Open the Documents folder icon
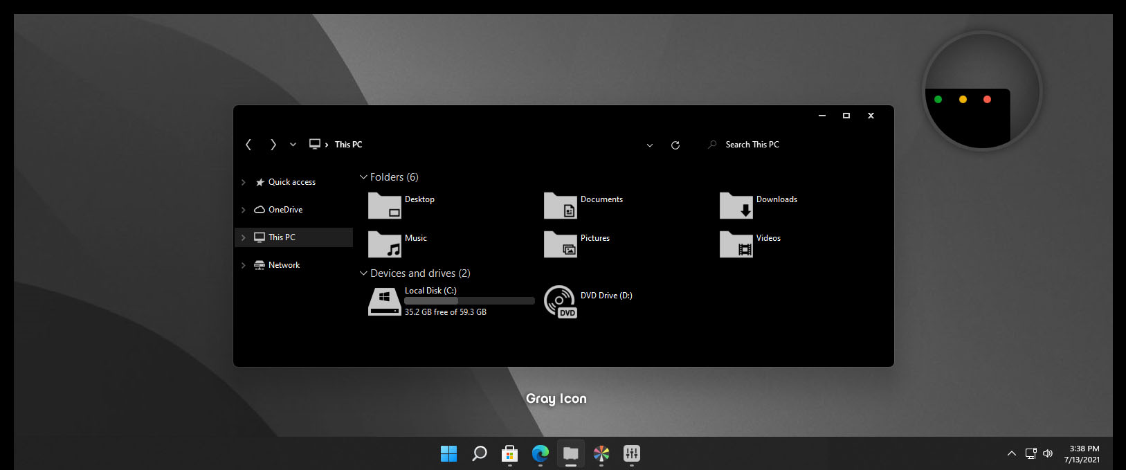The height and width of the screenshot is (470, 1126). (x=561, y=206)
